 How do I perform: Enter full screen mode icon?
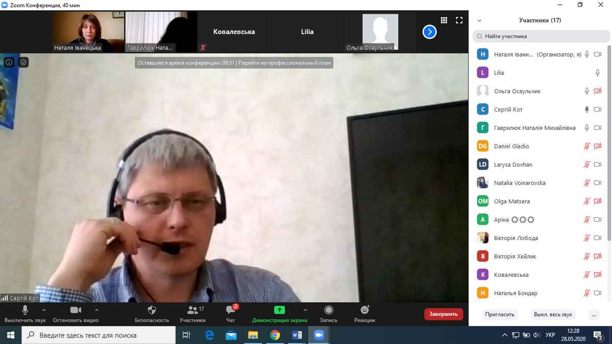click(x=459, y=20)
